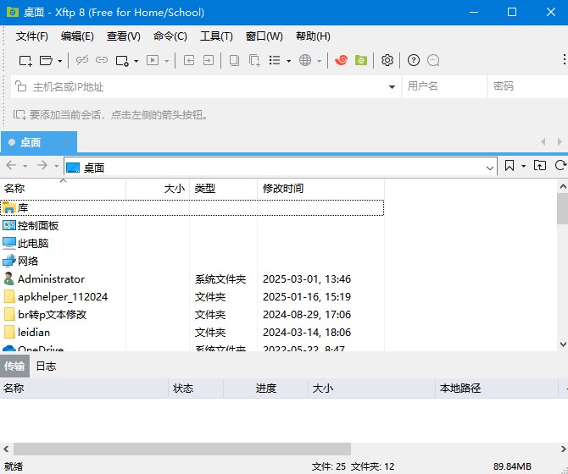The height and width of the screenshot is (474, 568).
Task: Click the tab scroll left arrow
Action: [543, 141]
